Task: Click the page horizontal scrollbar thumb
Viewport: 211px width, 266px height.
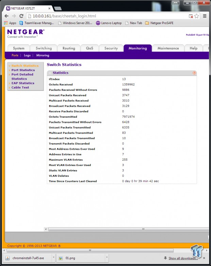Action: tap(90, 250)
